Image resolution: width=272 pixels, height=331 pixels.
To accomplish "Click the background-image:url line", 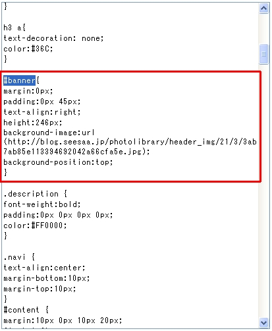I will tap(49, 133).
